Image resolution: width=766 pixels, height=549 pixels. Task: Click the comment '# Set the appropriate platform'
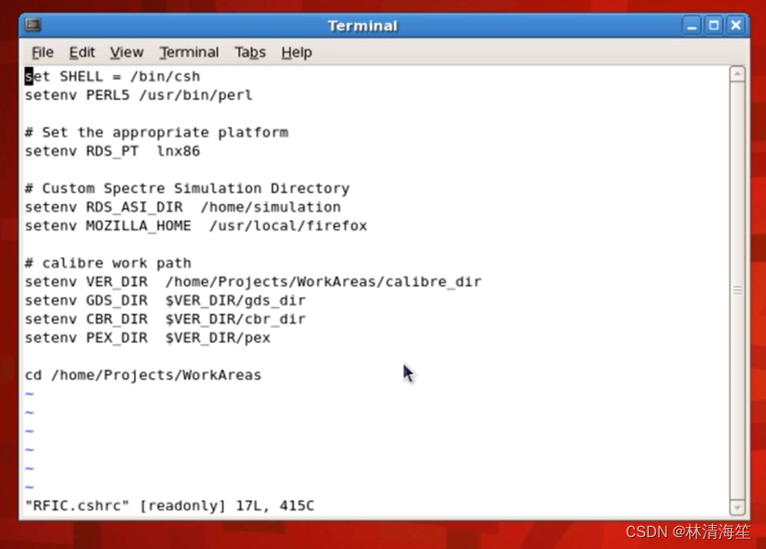(157, 133)
